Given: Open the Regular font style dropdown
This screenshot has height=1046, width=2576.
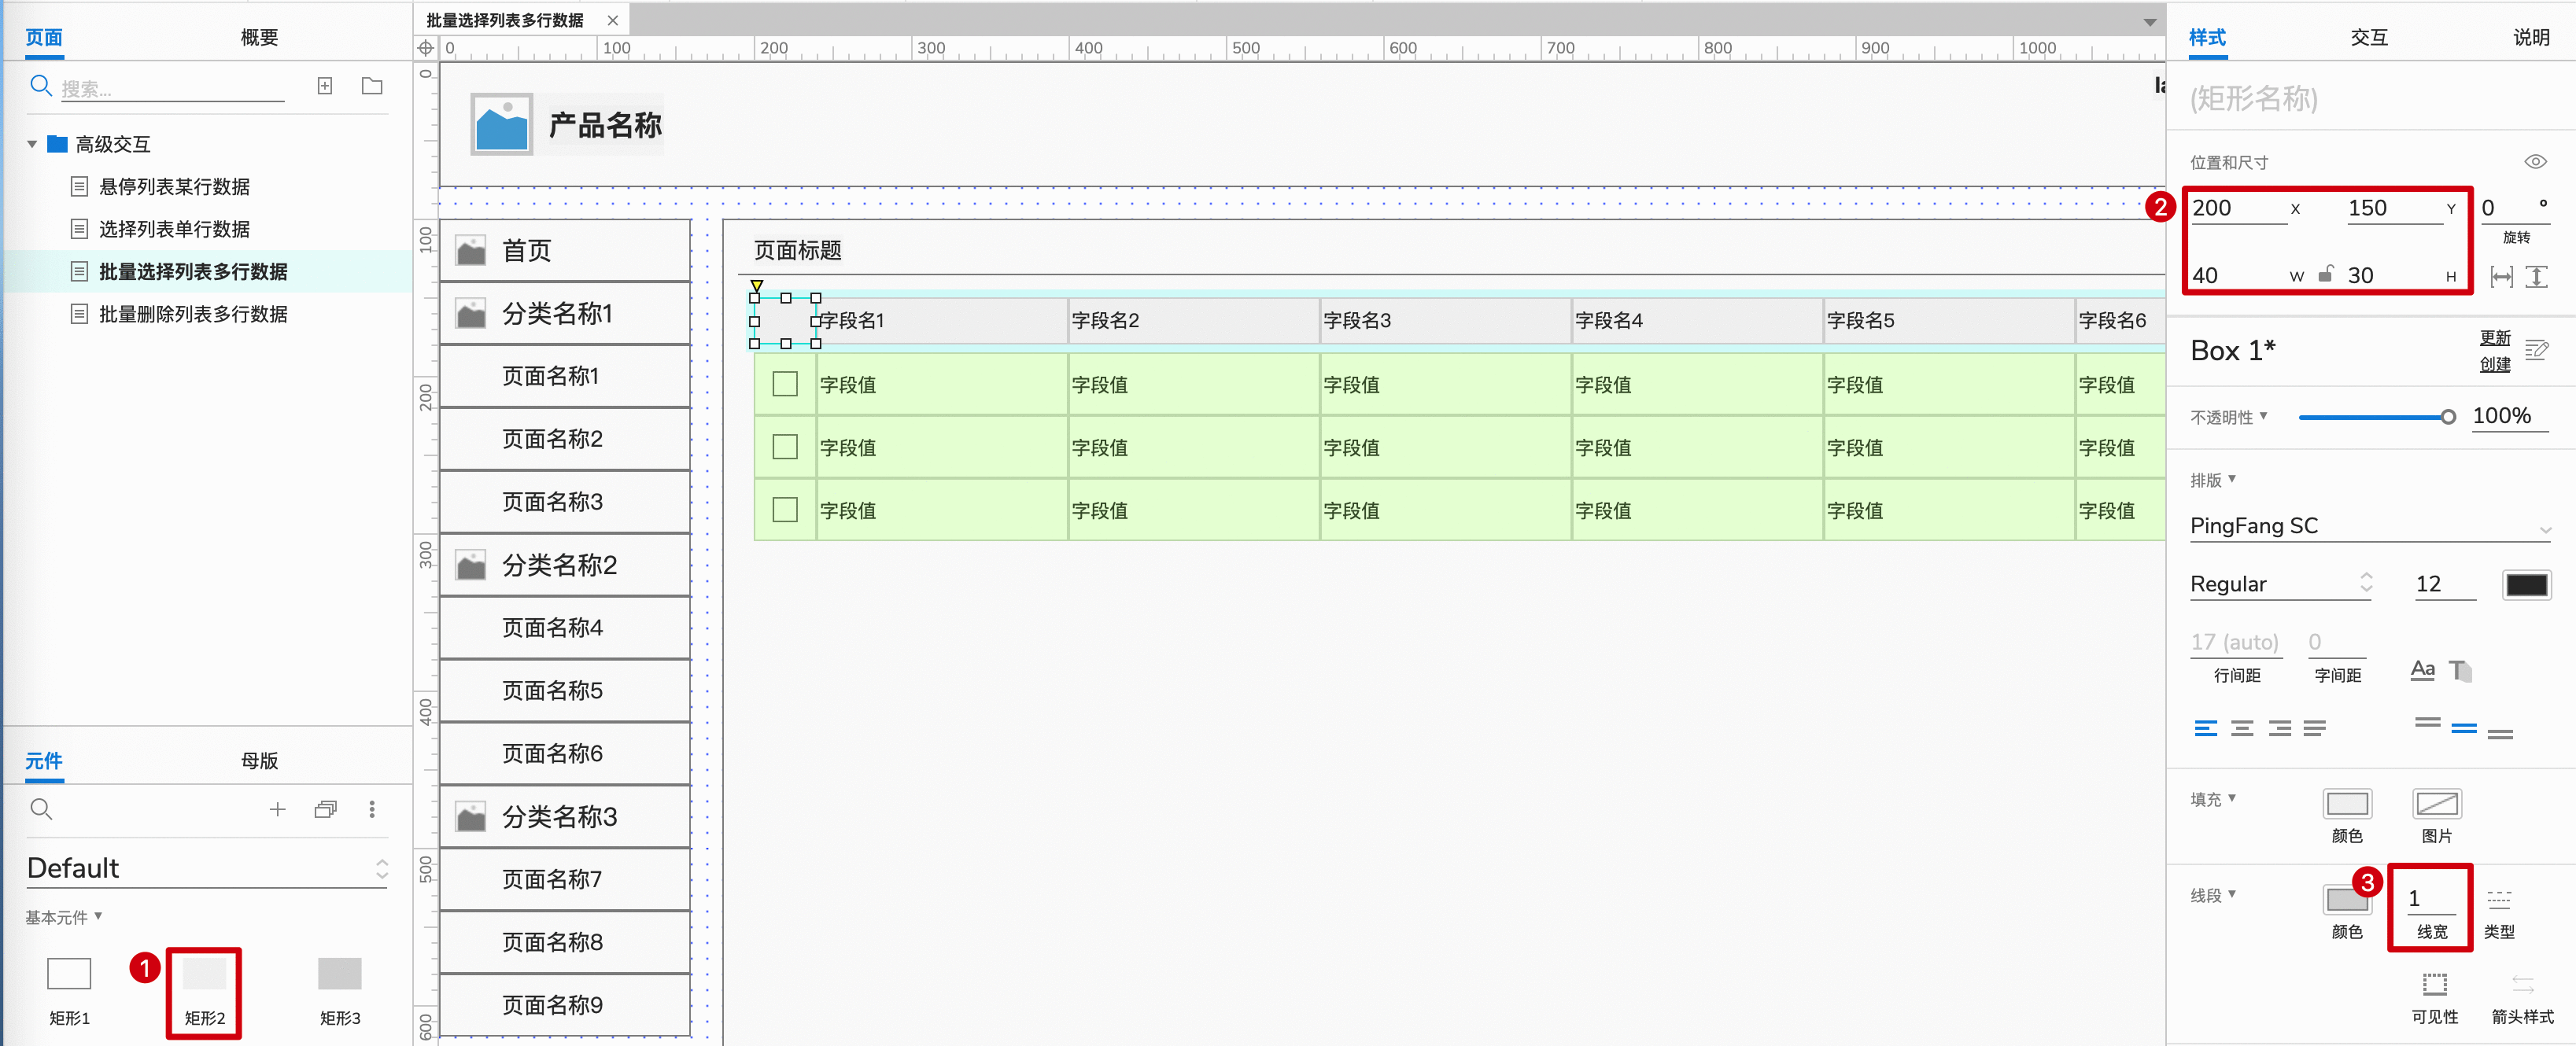Looking at the screenshot, I should click(2281, 584).
